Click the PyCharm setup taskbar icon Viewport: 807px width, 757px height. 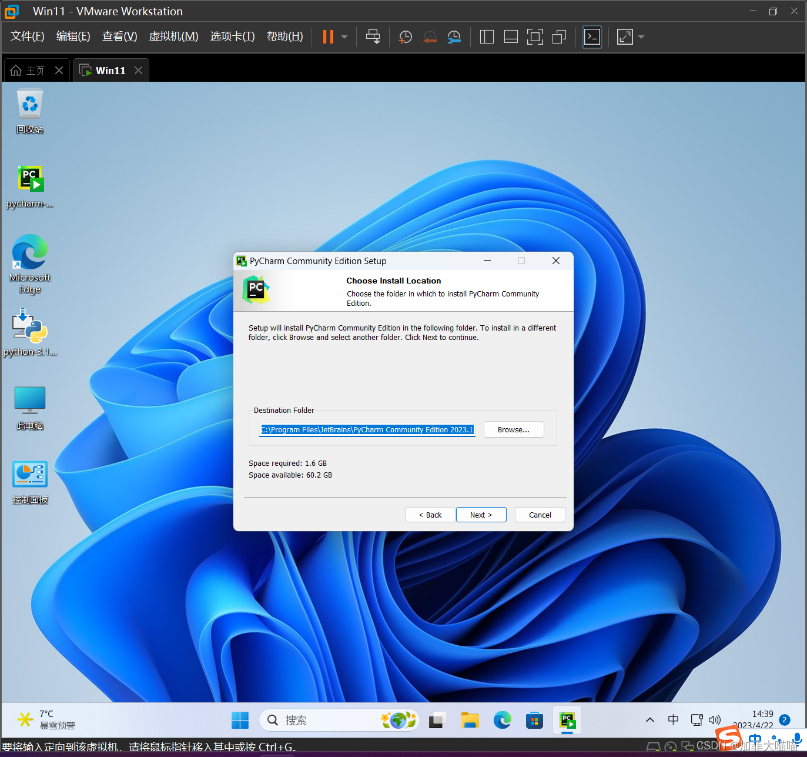coord(567,720)
